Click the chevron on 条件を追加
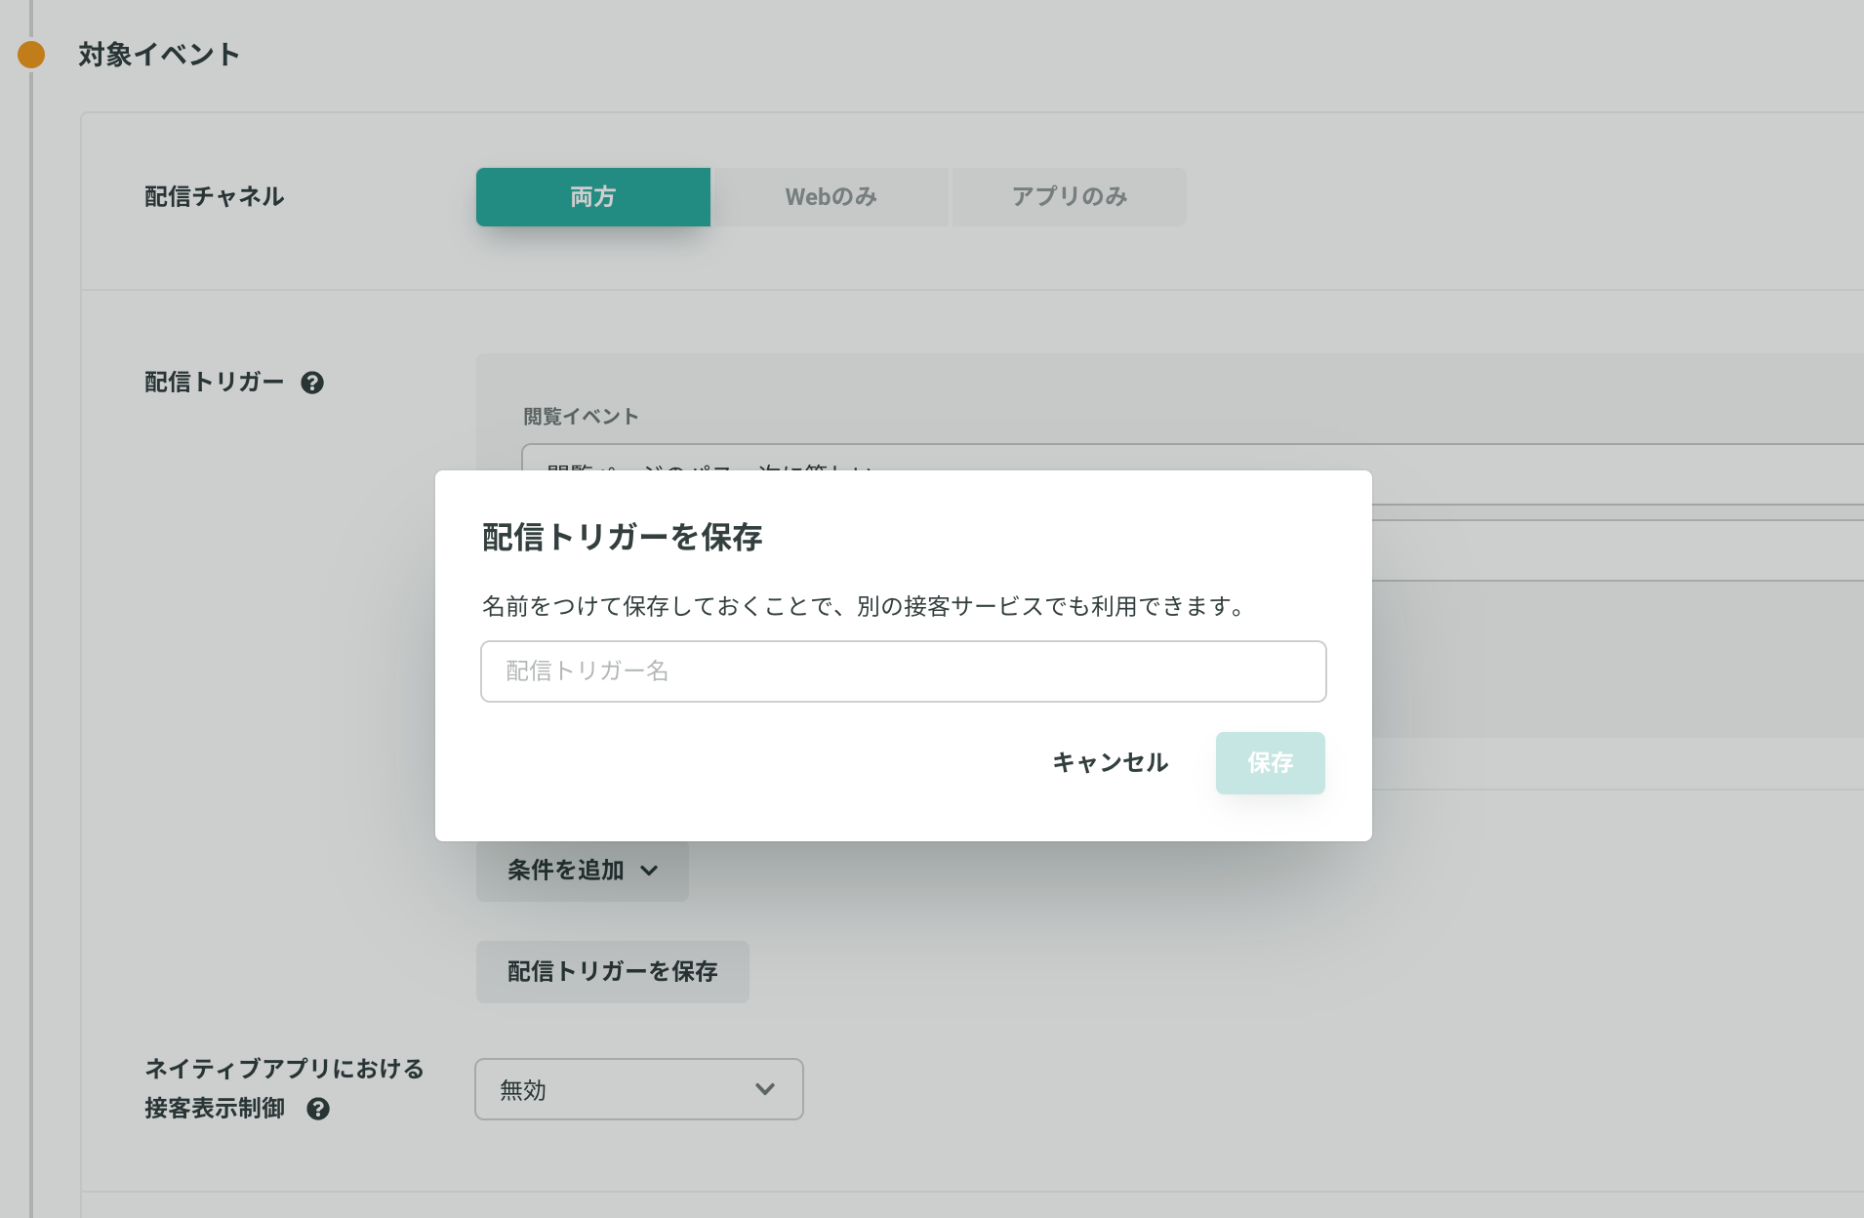This screenshot has height=1218, width=1864. click(649, 871)
